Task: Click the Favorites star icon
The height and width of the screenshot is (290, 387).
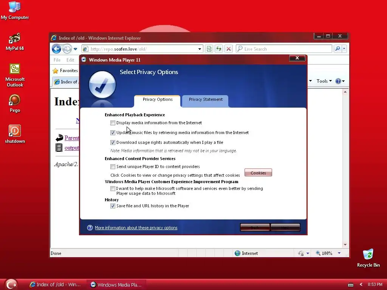Action: pyautogui.click(x=56, y=71)
